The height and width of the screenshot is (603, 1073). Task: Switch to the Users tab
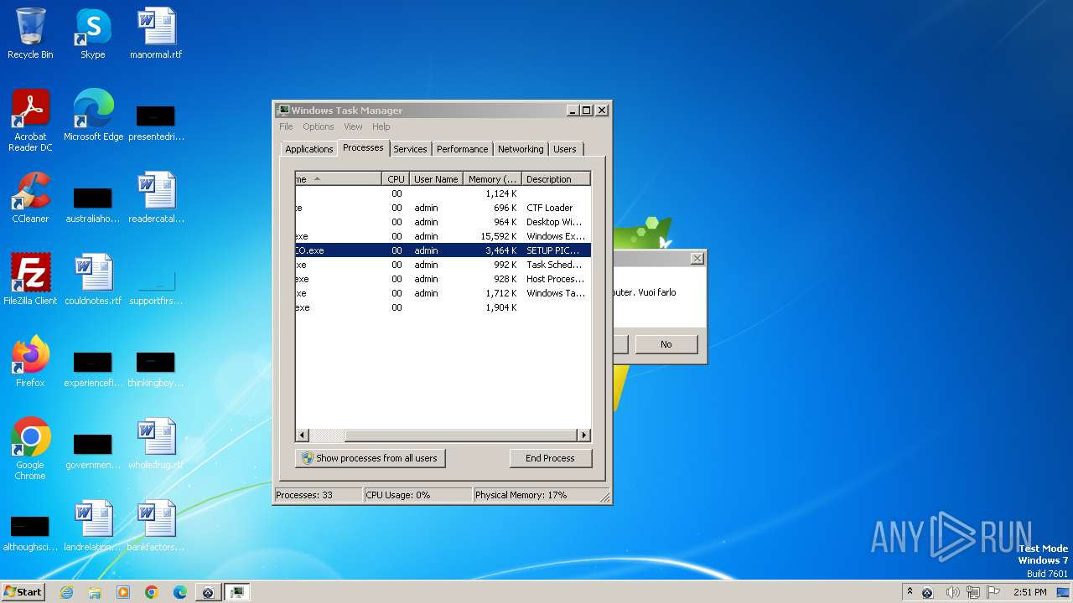point(565,149)
